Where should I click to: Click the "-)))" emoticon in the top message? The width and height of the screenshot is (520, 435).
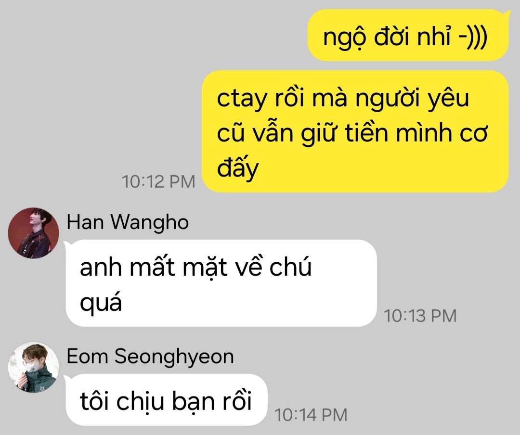pos(473,37)
